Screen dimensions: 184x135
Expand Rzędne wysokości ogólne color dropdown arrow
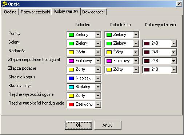pos(98,96)
